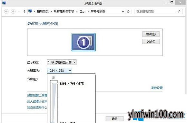The width and height of the screenshot is (187, 123).
Task: Expand the address bar history chevron
Action: (x=123, y=12)
